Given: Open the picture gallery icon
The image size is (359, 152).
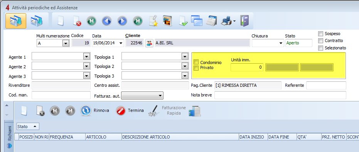Looking at the screenshot, I should pyautogui.click(x=167, y=21).
